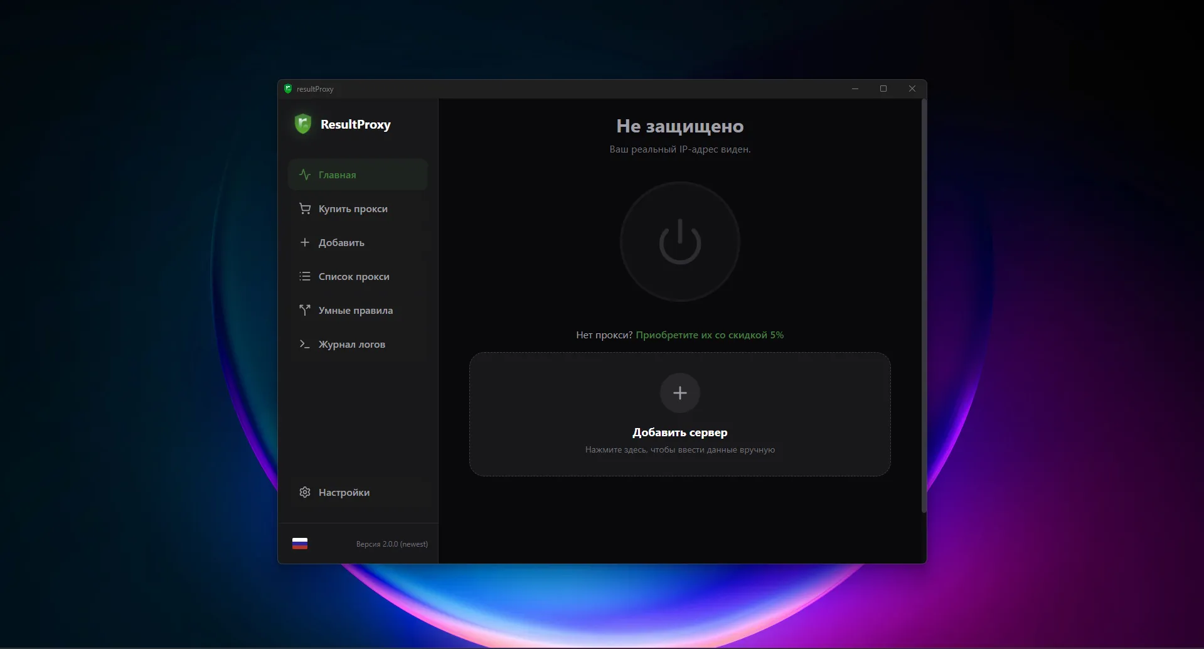This screenshot has width=1204, height=649.
Task: Open Настройки from the sidebar
Action: (358, 492)
